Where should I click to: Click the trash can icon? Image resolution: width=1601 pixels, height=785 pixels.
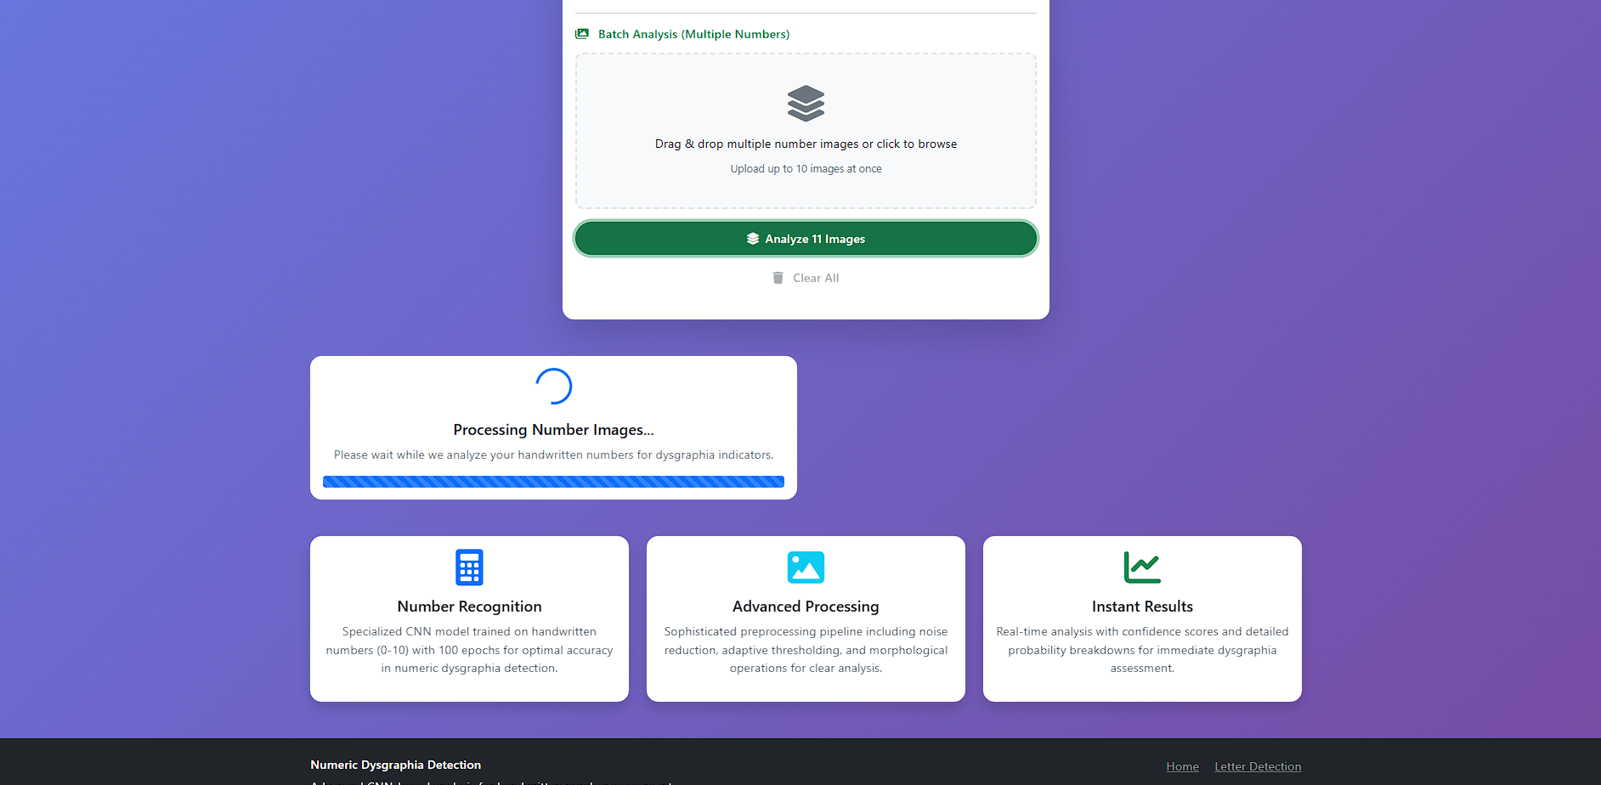click(778, 278)
